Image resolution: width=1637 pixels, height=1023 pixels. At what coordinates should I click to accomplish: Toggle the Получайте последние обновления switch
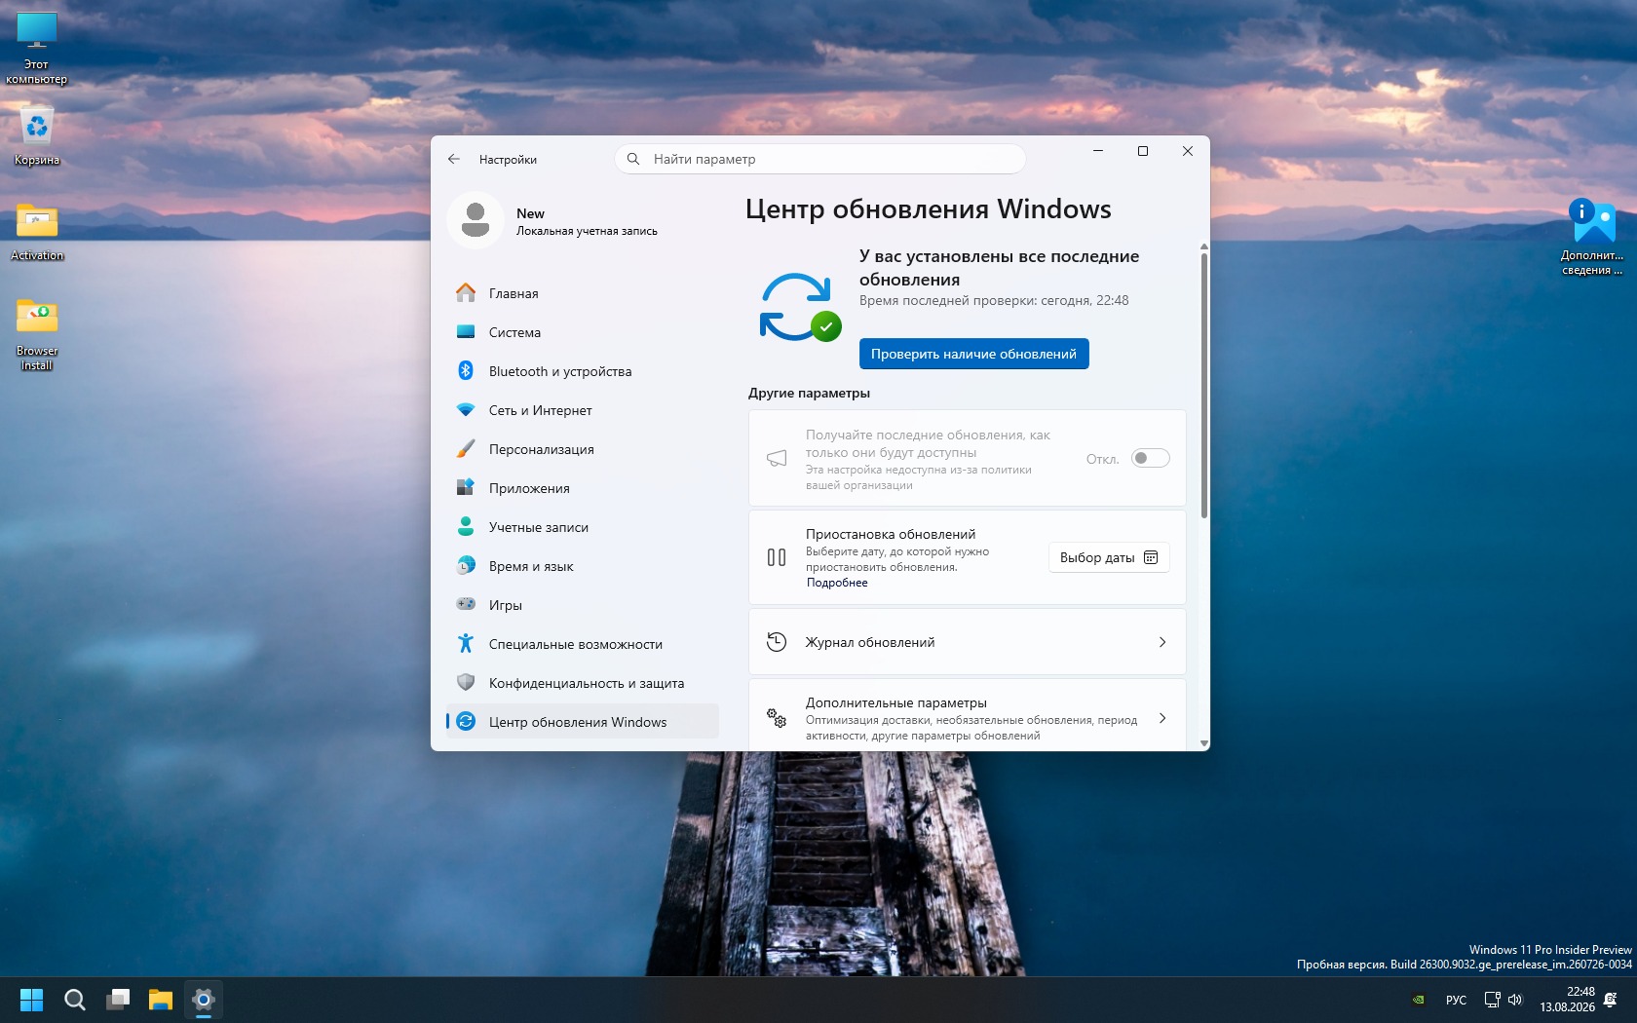coord(1150,458)
